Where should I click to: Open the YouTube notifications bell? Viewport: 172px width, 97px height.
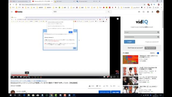coord(152,12)
